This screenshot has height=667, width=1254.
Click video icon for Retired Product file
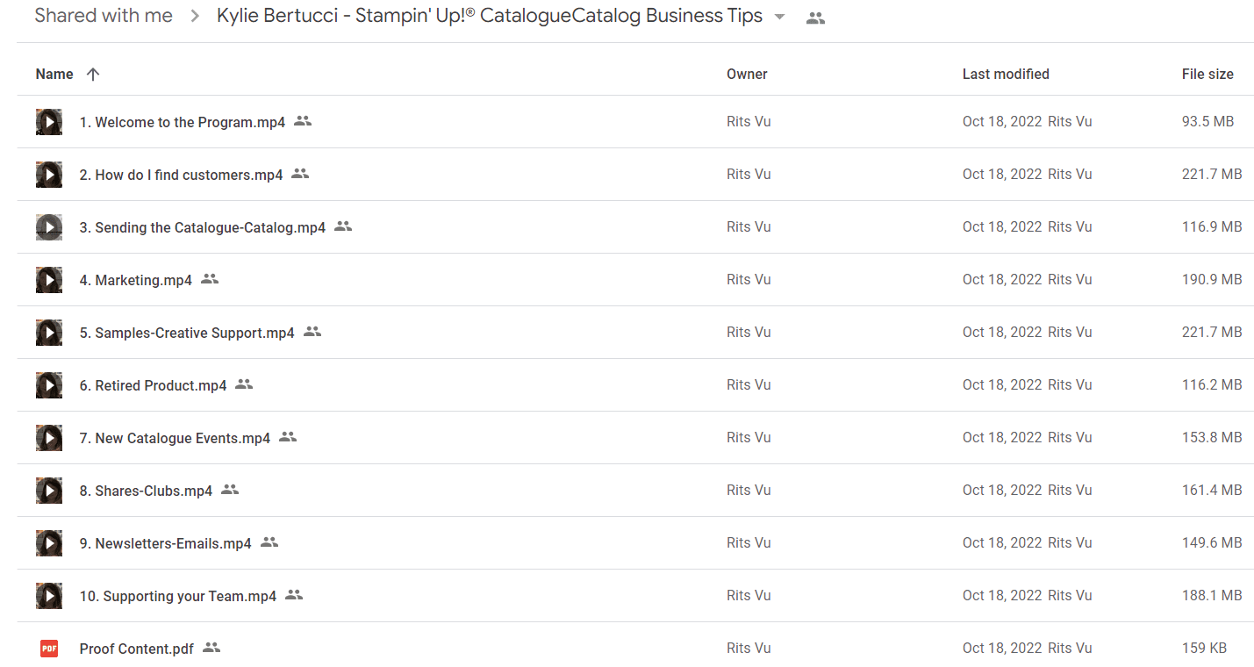[x=49, y=385]
